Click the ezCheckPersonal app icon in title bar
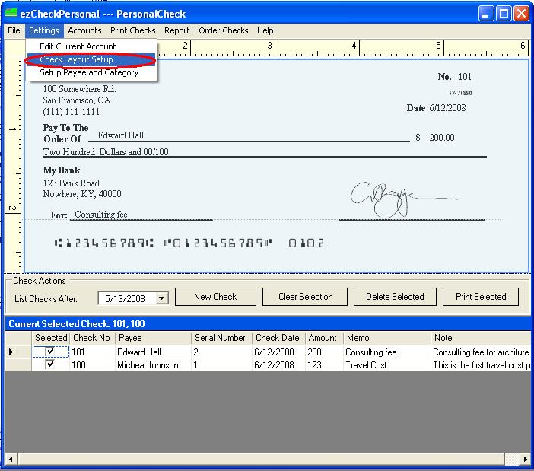This screenshot has width=534, height=471. pos(11,14)
